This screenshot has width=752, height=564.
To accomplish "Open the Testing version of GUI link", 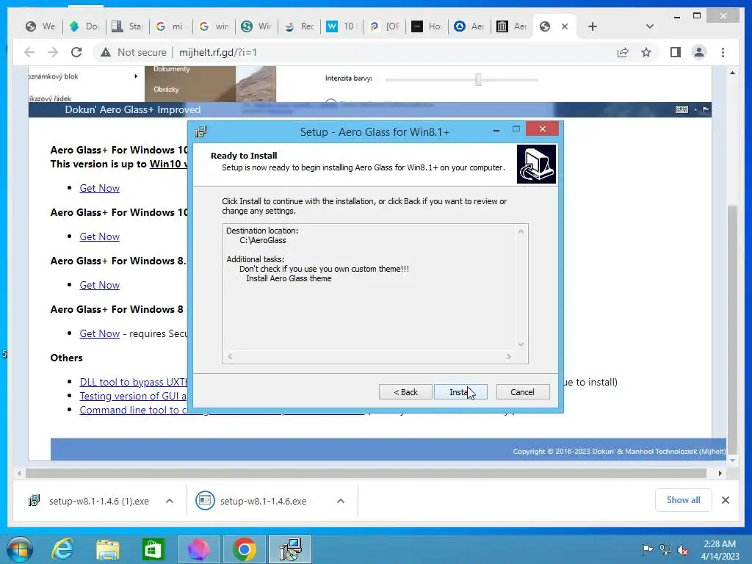I will tap(134, 396).
